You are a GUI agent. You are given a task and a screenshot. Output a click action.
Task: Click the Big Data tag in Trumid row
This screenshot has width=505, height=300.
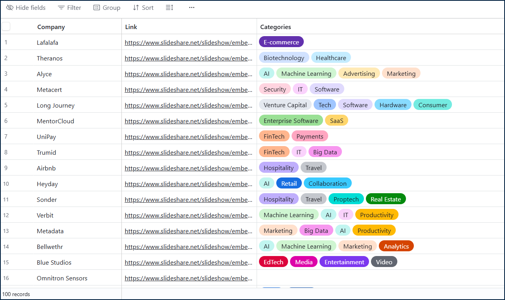click(325, 152)
